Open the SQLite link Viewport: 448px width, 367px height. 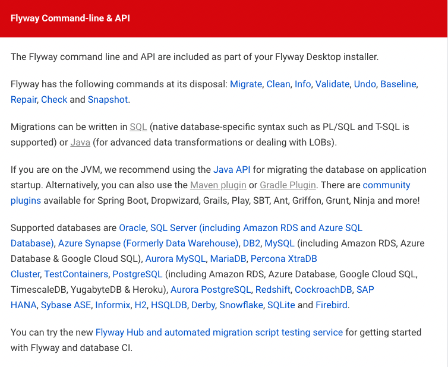click(x=281, y=305)
